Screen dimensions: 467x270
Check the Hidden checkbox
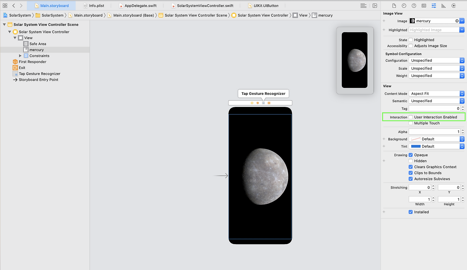coord(411,161)
